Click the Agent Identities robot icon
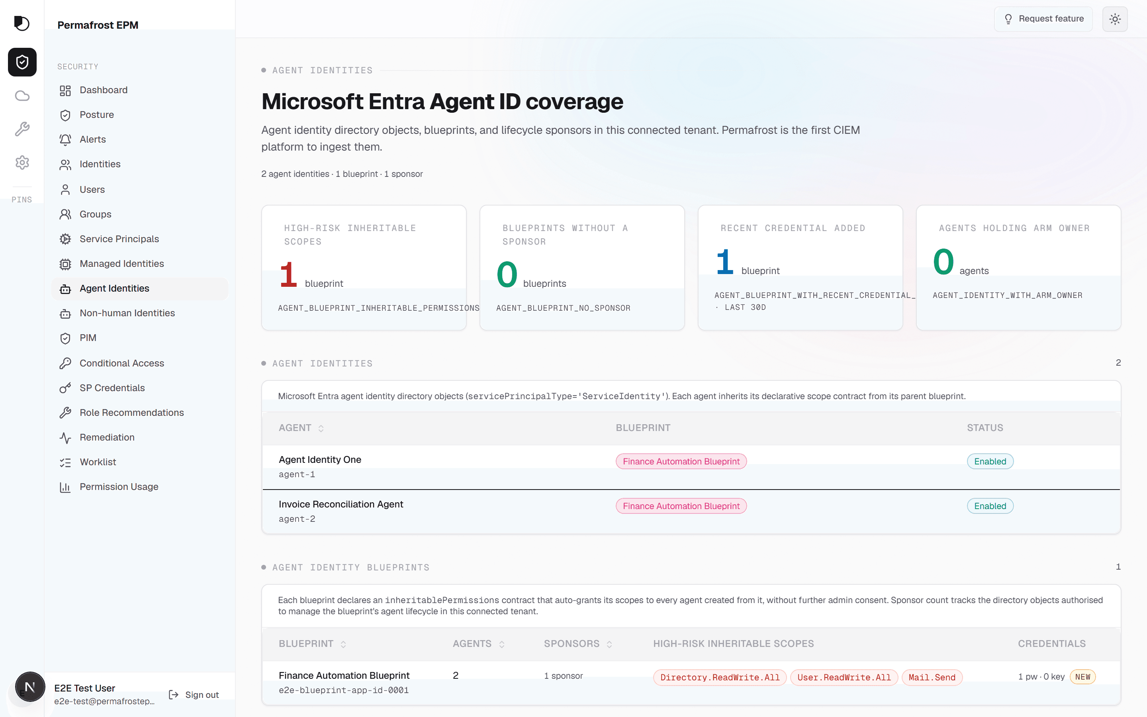 (65, 289)
